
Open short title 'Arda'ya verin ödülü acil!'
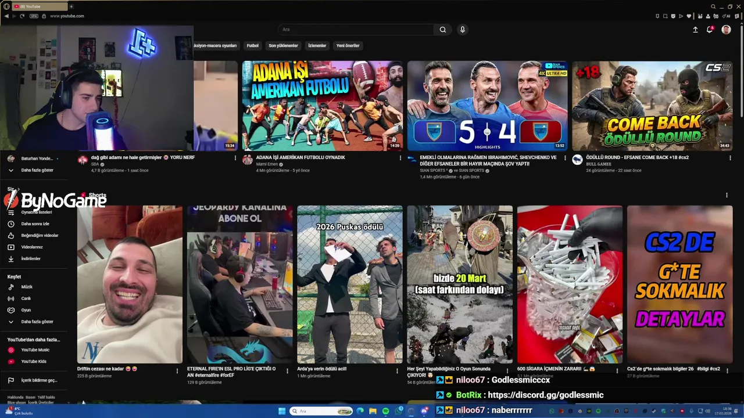pos(321,369)
